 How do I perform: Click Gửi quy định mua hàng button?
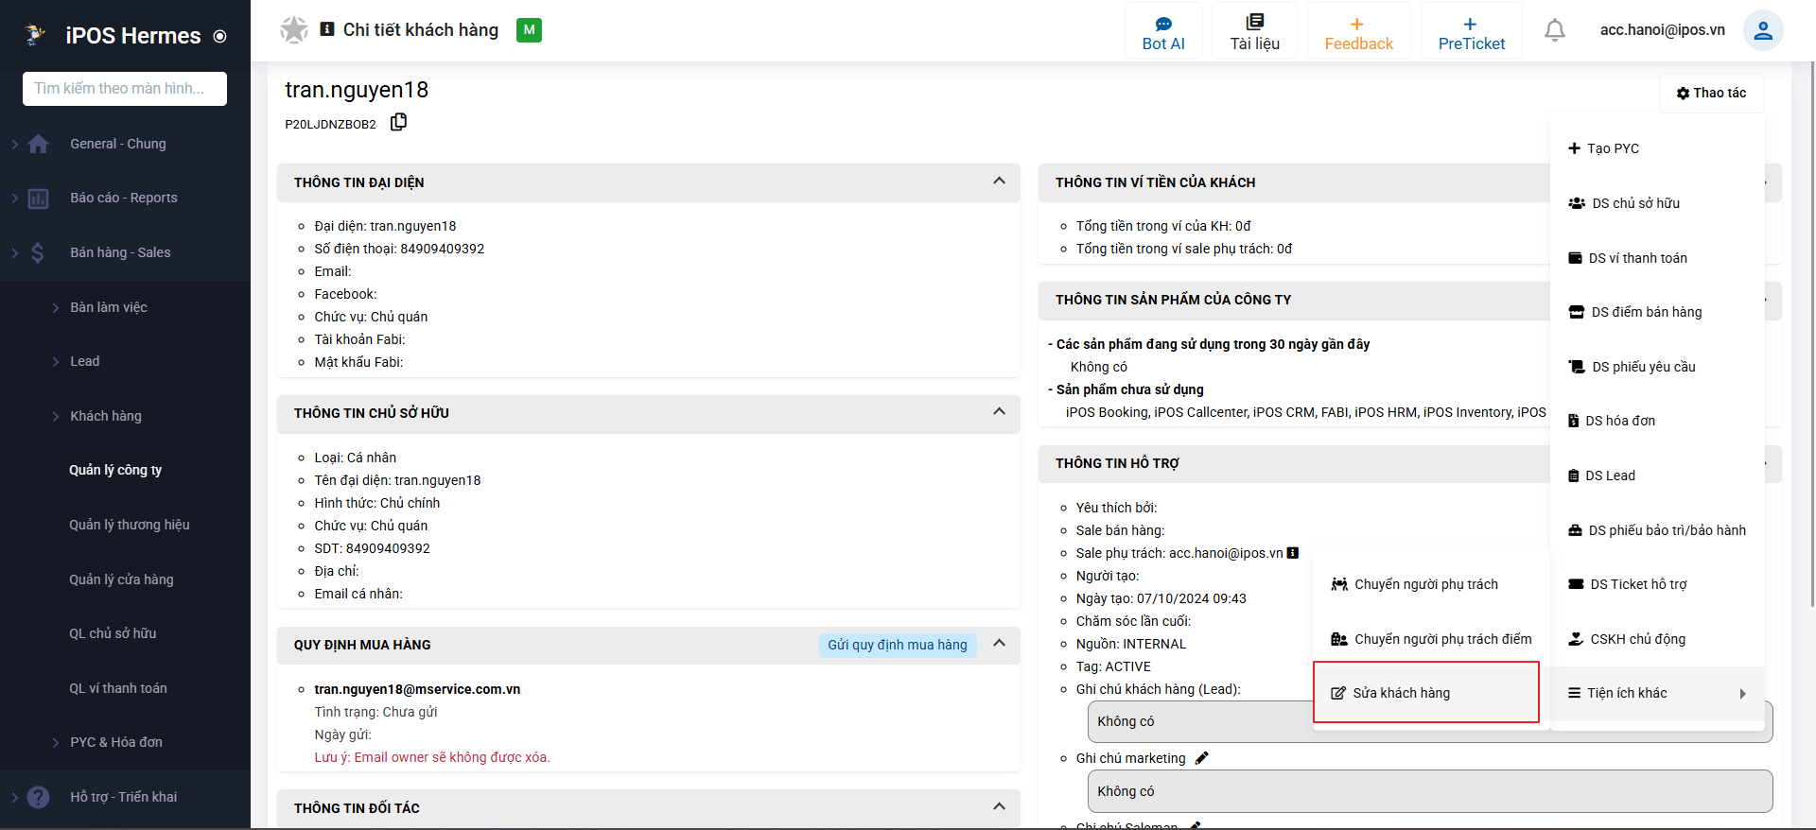(897, 645)
